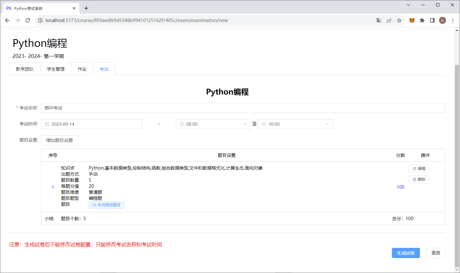Select the Python考试系统 browser tab
Screen dimensions: 460x273
click(41, 8)
